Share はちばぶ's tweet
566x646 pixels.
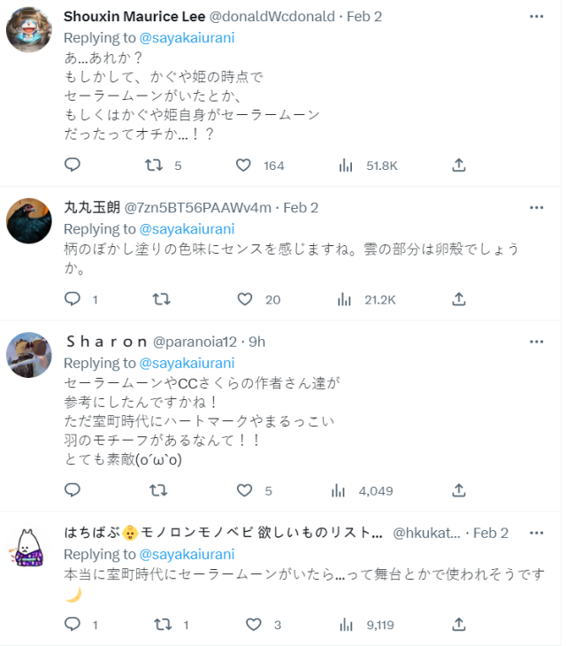[x=459, y=624]
